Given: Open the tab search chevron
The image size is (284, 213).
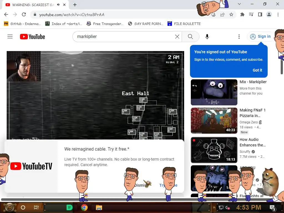Looking at the screenshot, I should click(239, 4).
